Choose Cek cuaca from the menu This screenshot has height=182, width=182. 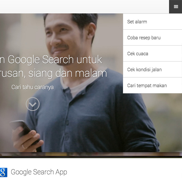coord(152,54)
